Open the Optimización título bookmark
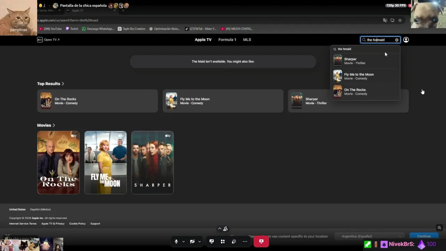The width and height of the screenshot is (446, 251). click(164, 29)
